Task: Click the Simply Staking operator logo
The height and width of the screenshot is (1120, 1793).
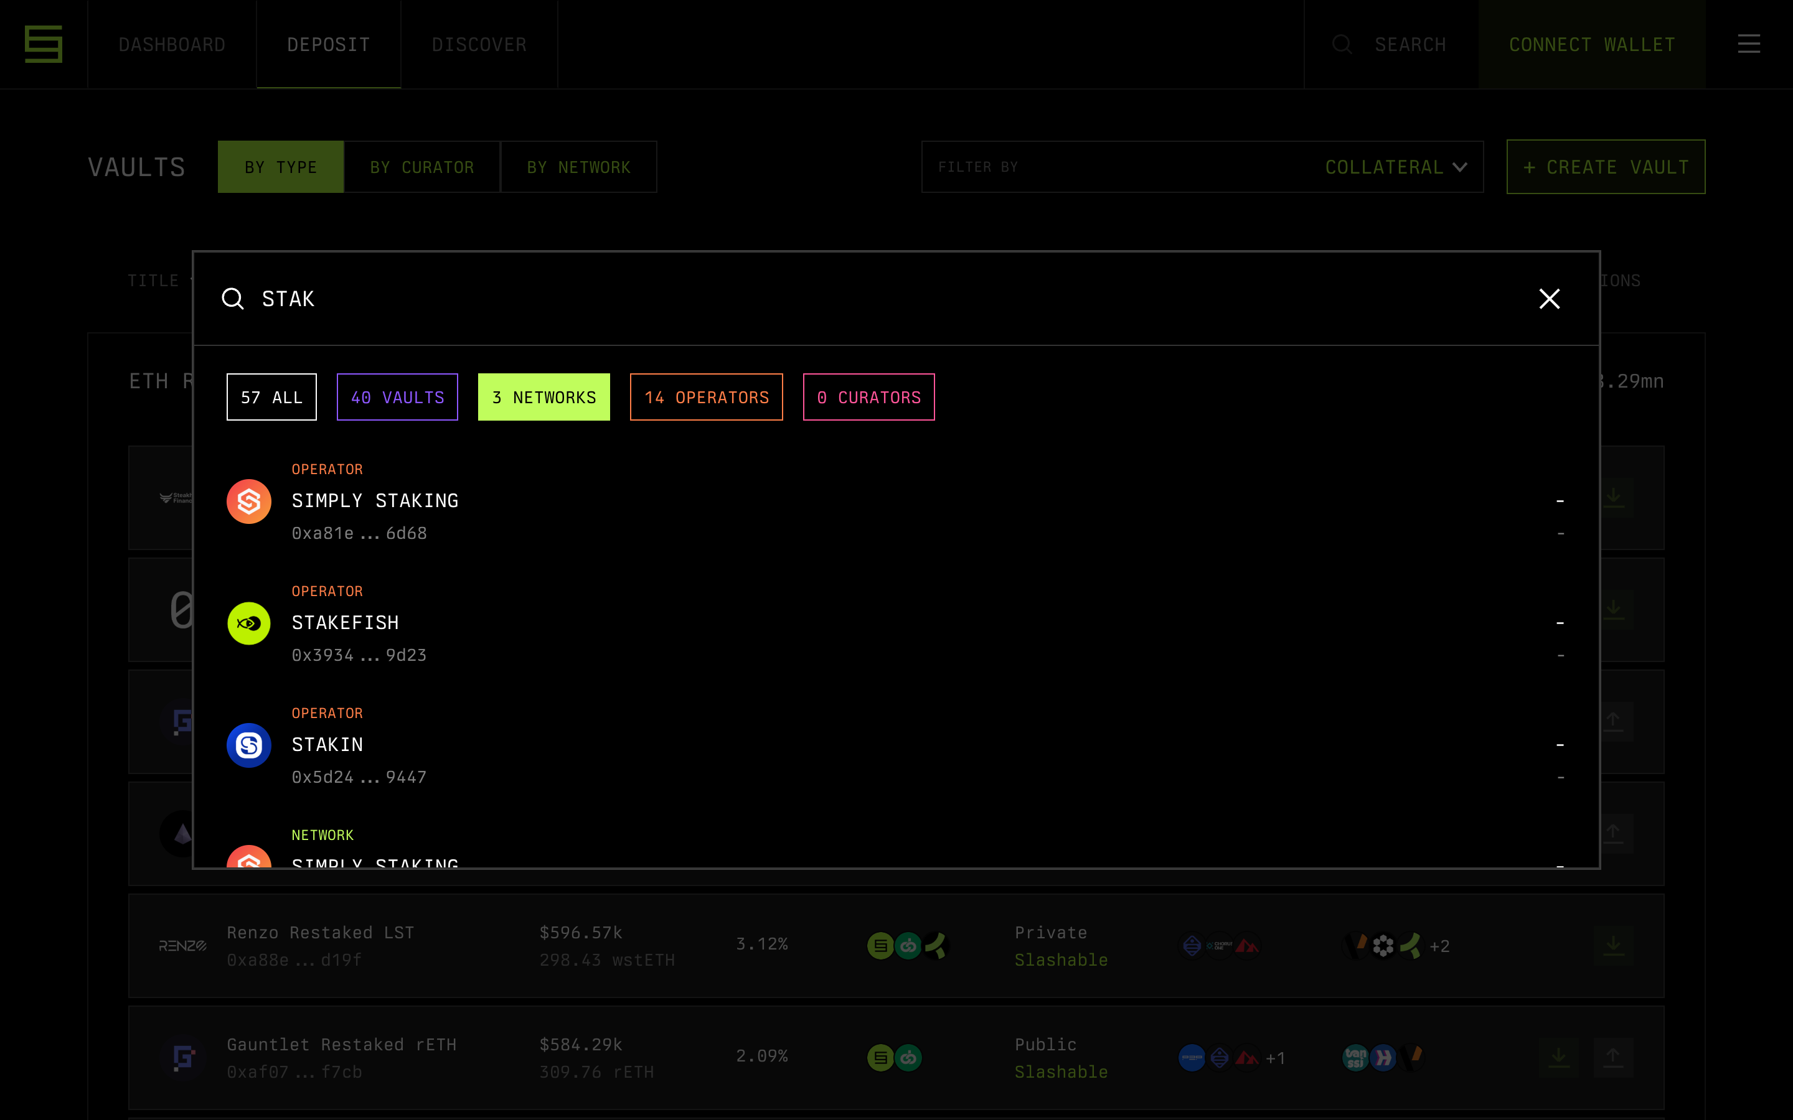Action: click(249, 502)
